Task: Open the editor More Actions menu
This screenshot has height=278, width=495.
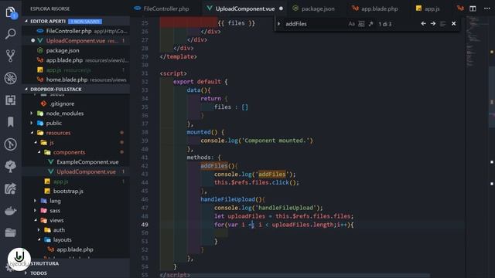Action: click(x=486, y=8)
